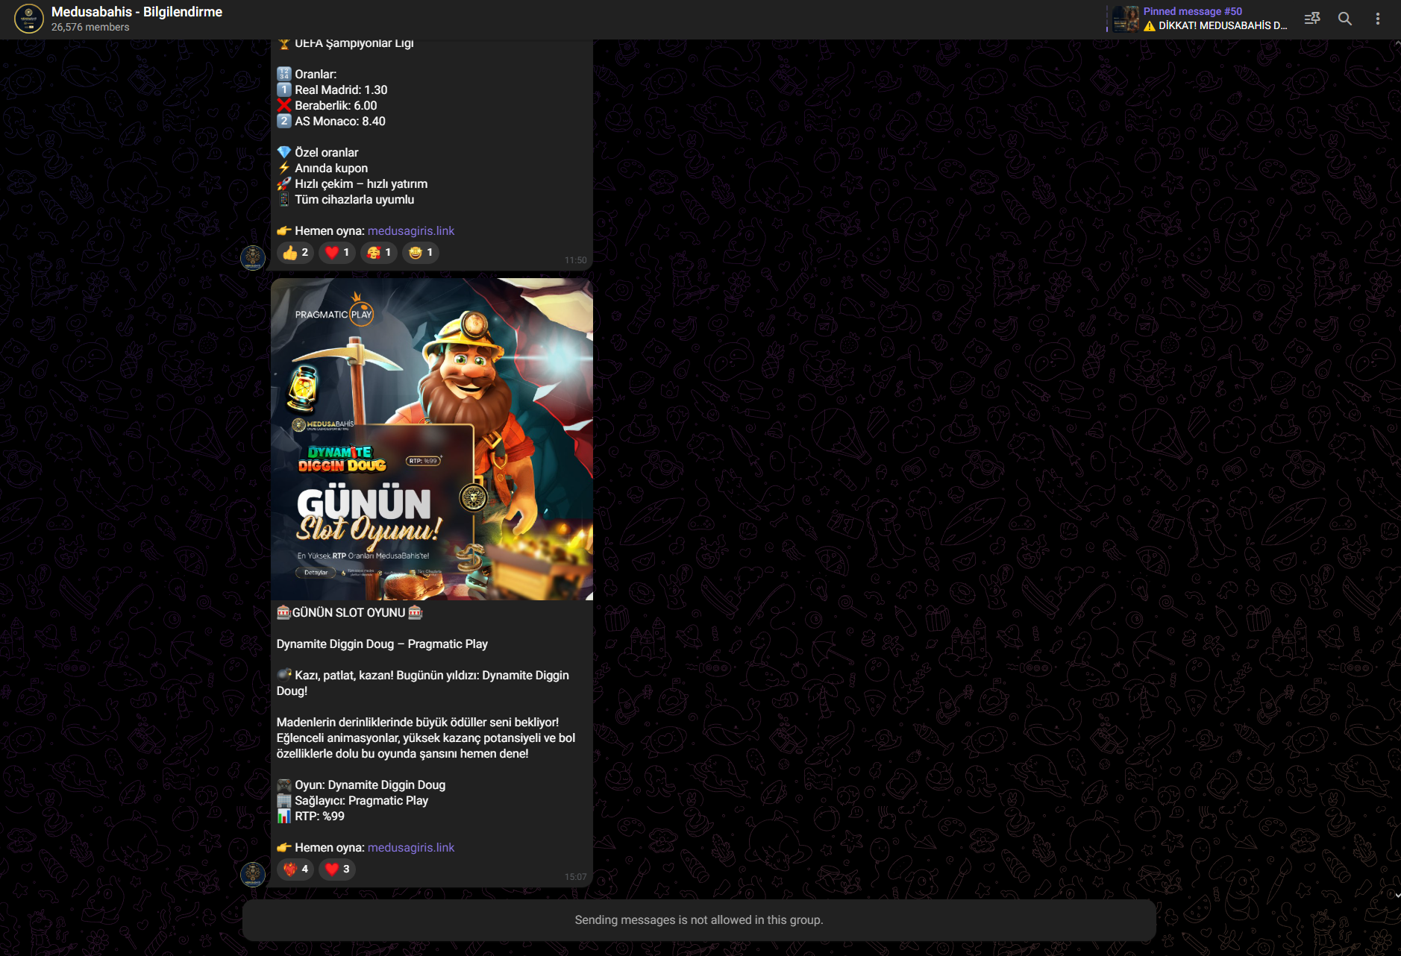1401x956 pixels.
Task: Click the 'Anında kupon' line
Action: (x=322, y=169)
